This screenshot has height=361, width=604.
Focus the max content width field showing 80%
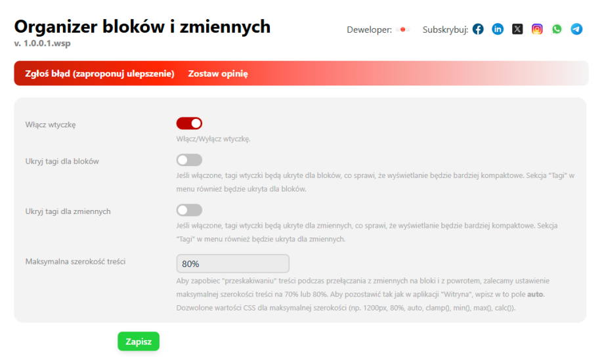(x=232, y=263)
